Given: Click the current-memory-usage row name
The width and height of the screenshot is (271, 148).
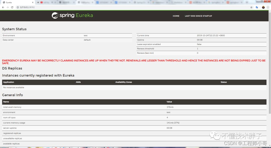Looking at the screenshot, I should [x=14, y=123].
